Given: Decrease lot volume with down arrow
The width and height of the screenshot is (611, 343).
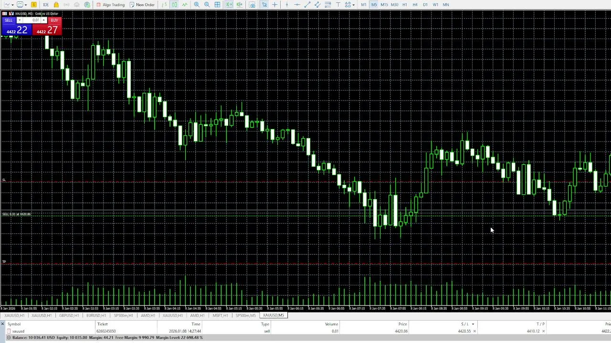Looking at the screenshot, I should pos(20,20).
